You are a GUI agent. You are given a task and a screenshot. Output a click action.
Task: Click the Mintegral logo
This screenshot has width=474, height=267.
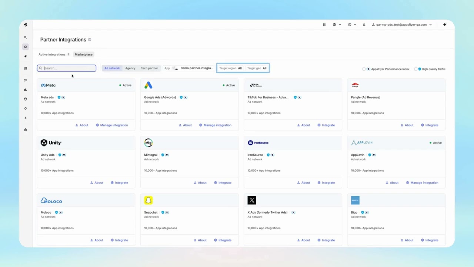click(148, 143)
